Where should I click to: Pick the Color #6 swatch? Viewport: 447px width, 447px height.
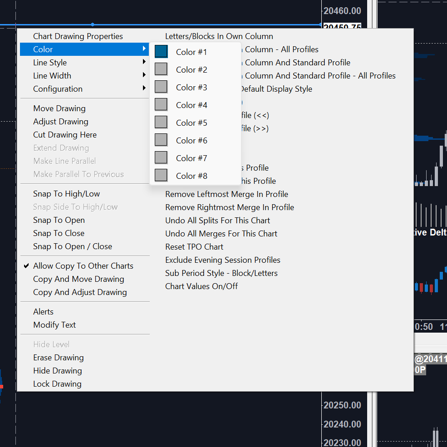161,140
